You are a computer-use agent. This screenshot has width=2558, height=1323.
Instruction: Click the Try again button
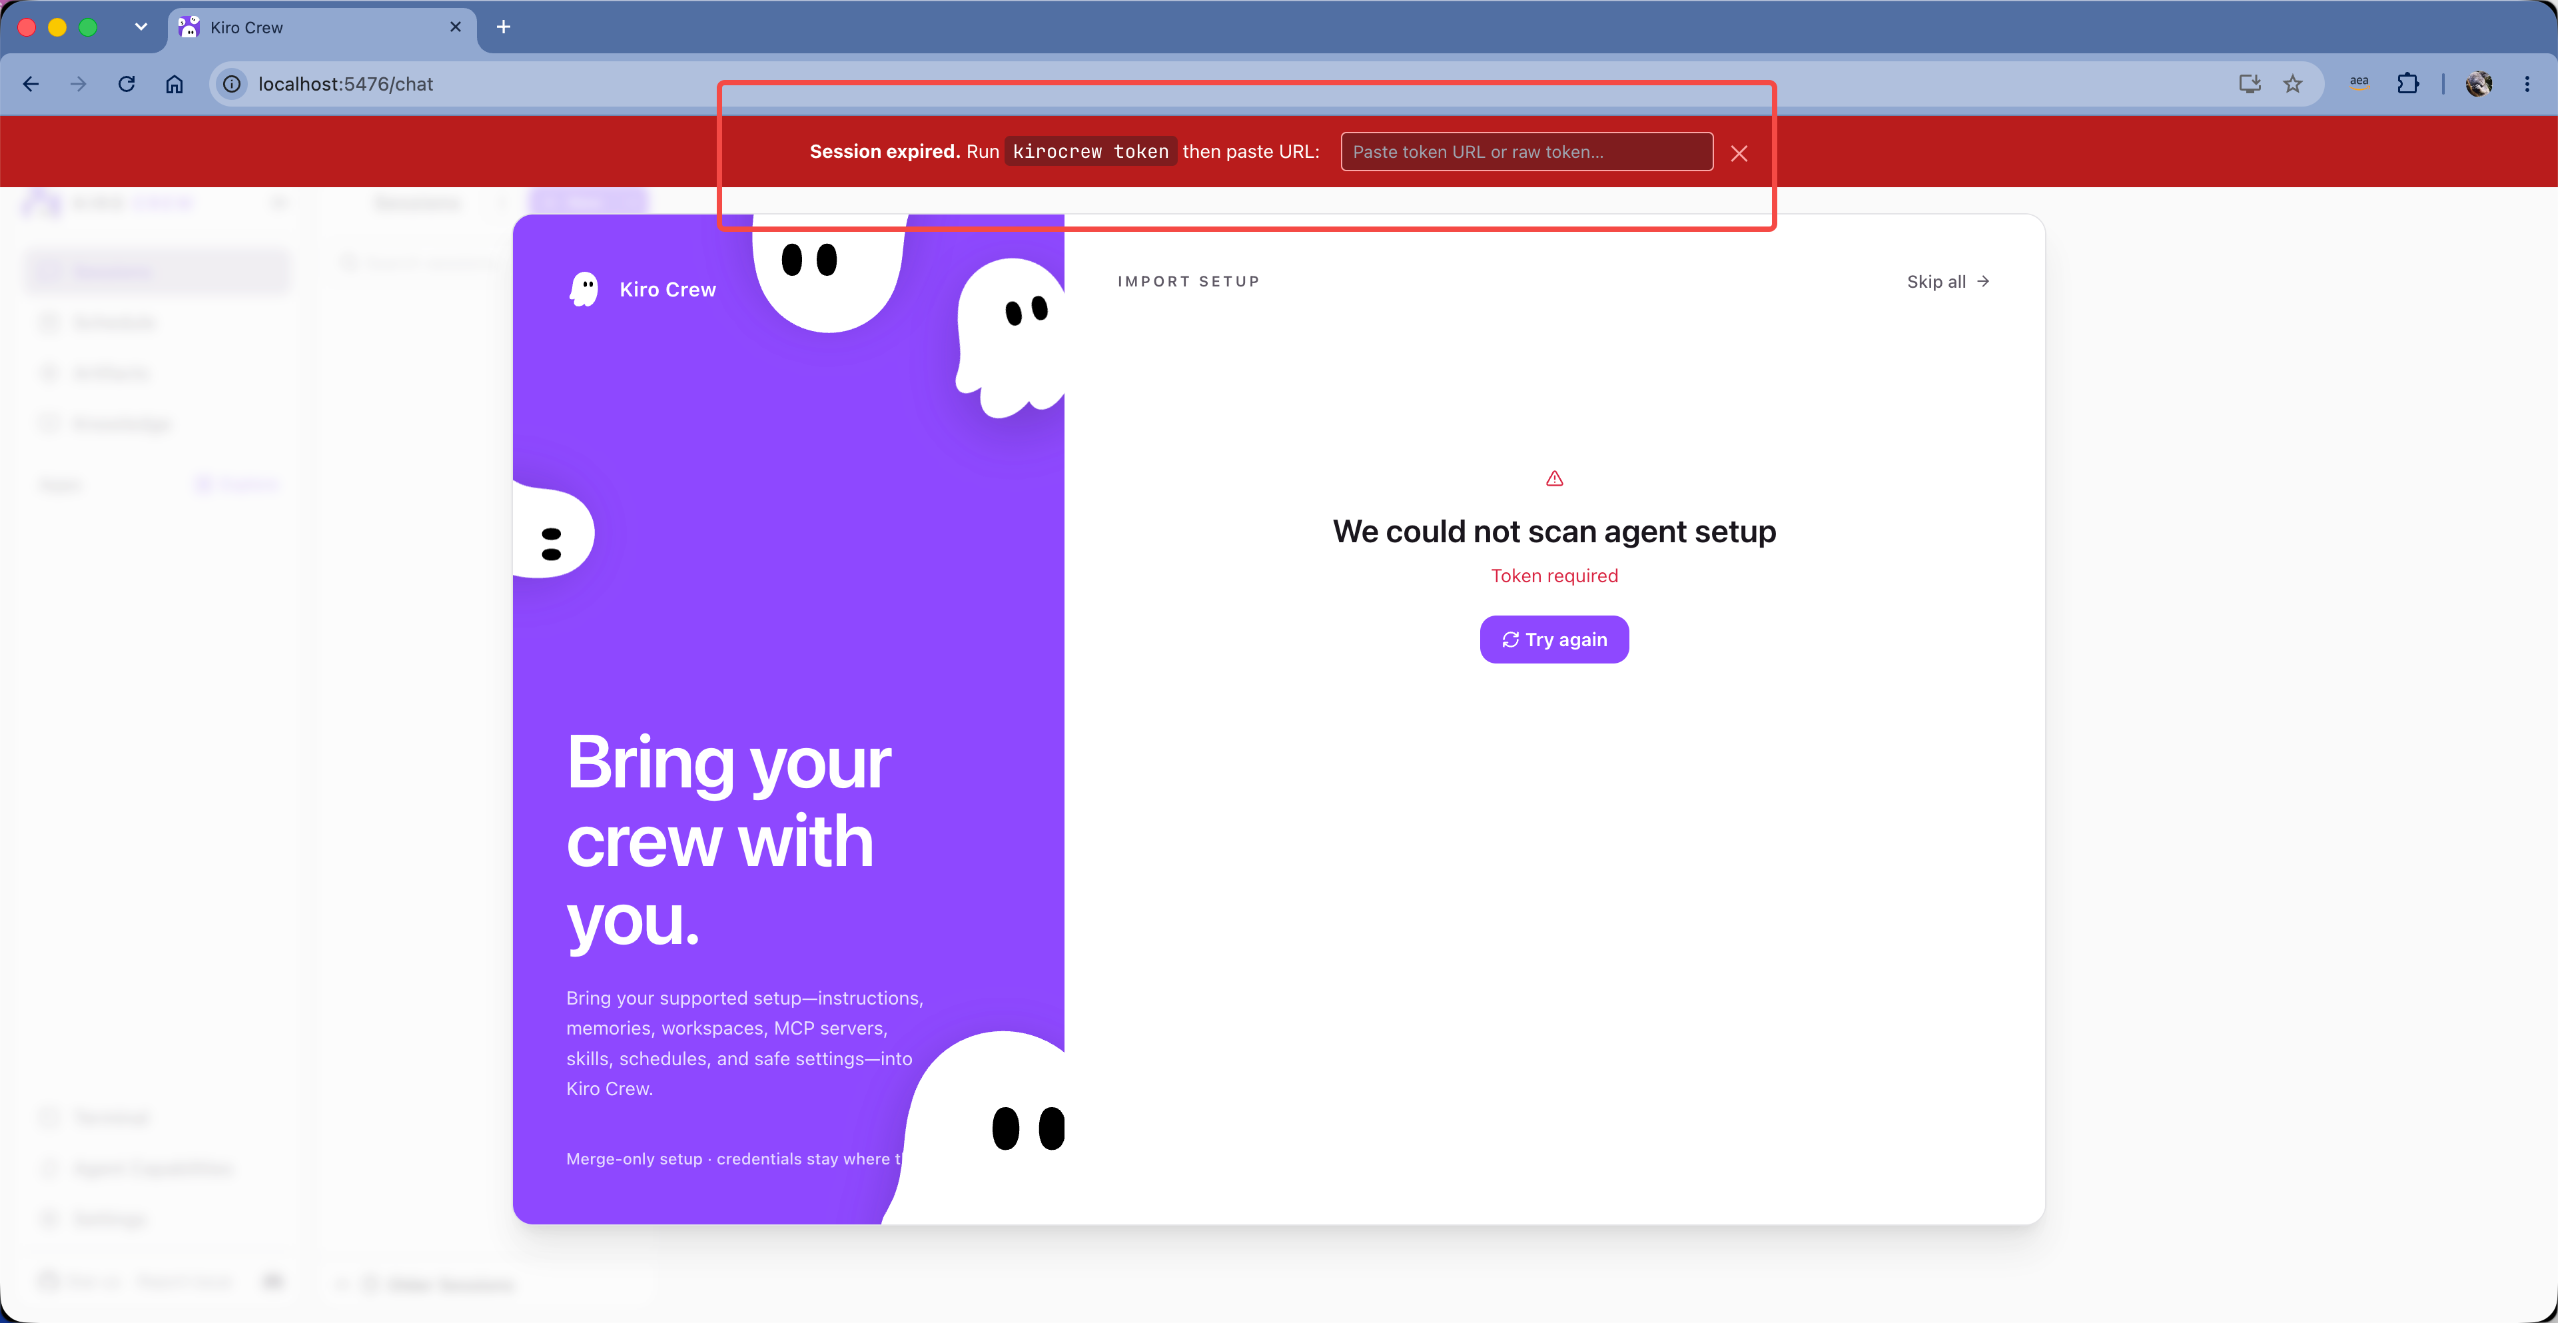1554,640
